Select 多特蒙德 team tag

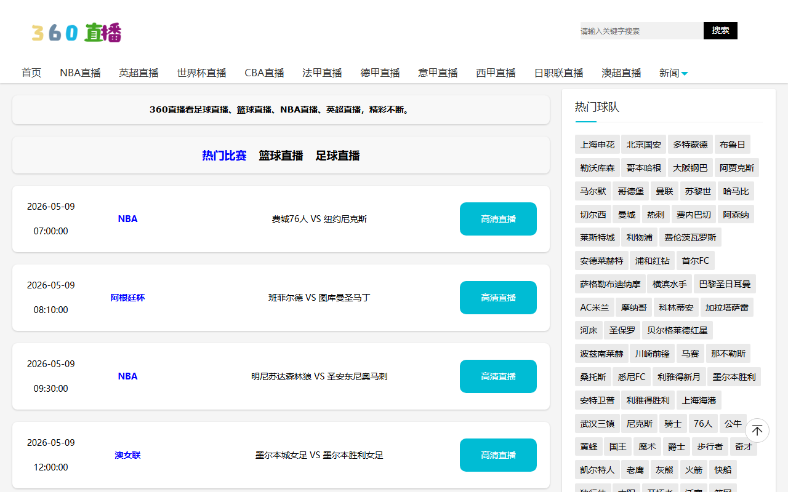[690, 145]
